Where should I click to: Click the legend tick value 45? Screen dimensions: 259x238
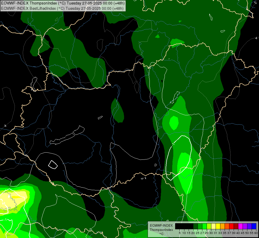pos(243,233)
